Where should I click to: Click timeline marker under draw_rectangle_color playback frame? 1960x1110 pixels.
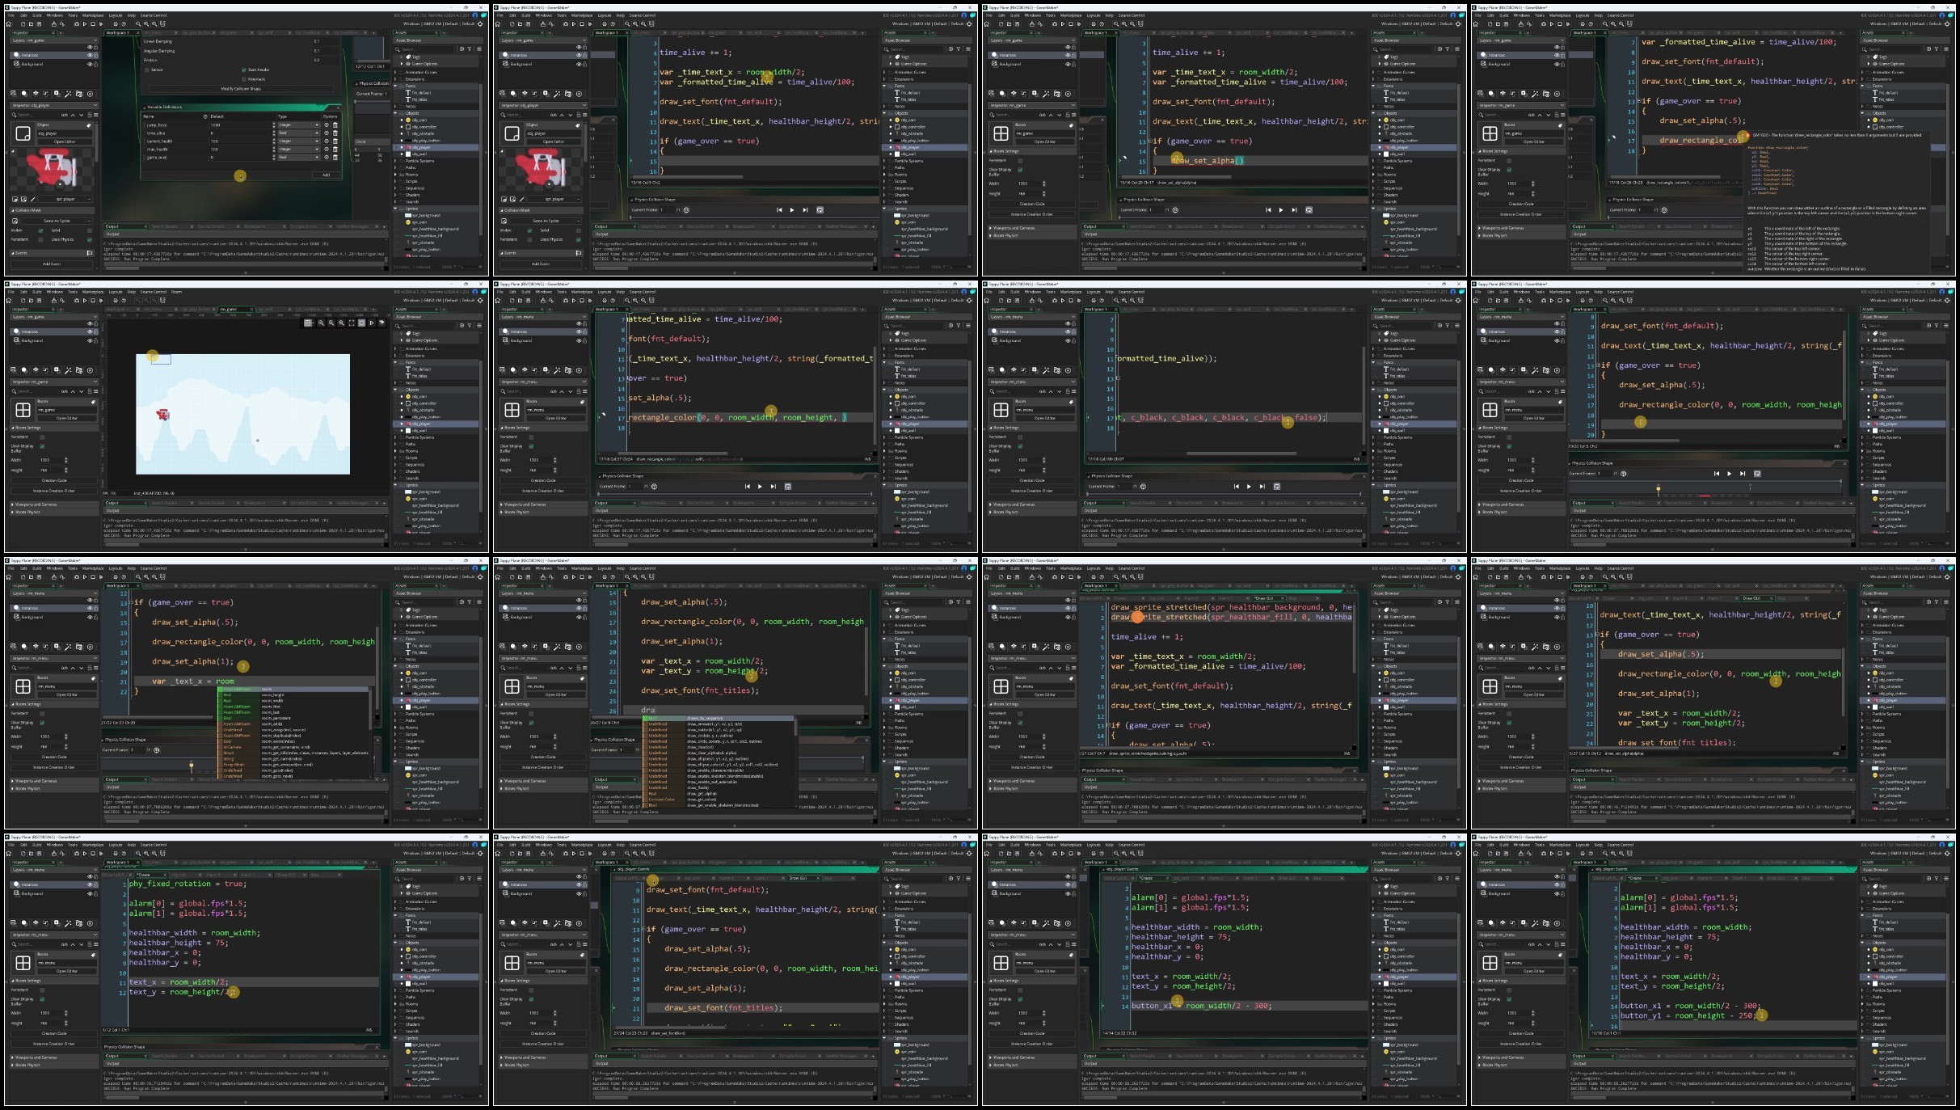coord(1658,488)
